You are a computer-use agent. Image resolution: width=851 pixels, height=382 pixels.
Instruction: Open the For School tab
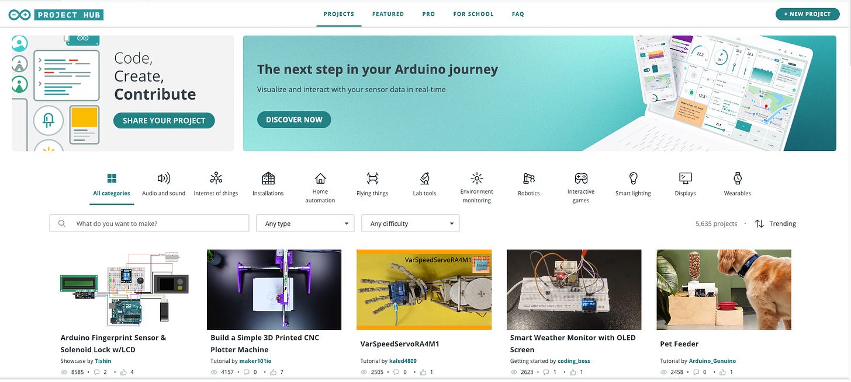click(x=473, y=14)
